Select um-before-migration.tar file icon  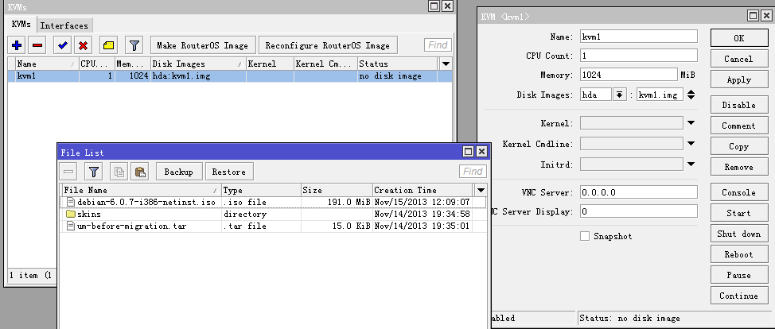pos(70,226)
